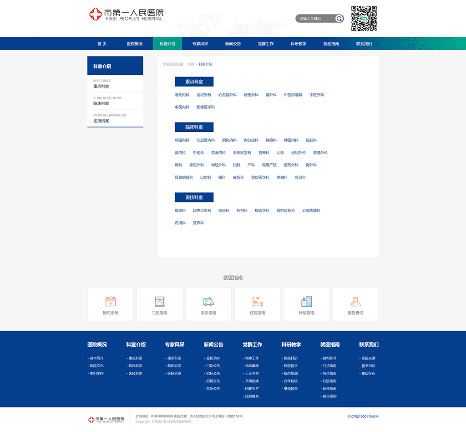Select 临床科室 in the left sidebar

pyautogui.click(x=101, y=103)
